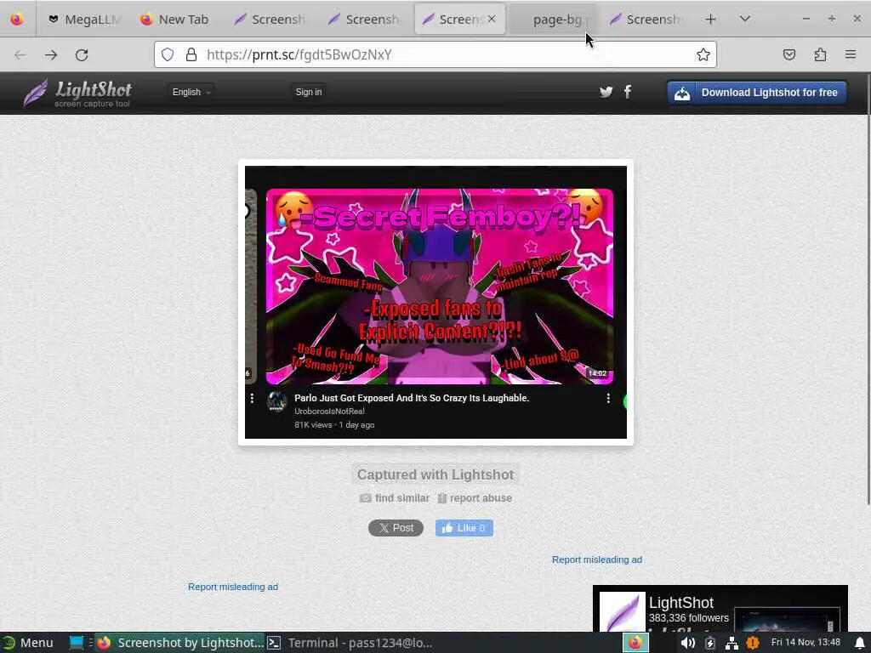Viewport: 871px width, 653px height.
Task: Click Download Lightshot for free
Action: click(x=756, y=93)
